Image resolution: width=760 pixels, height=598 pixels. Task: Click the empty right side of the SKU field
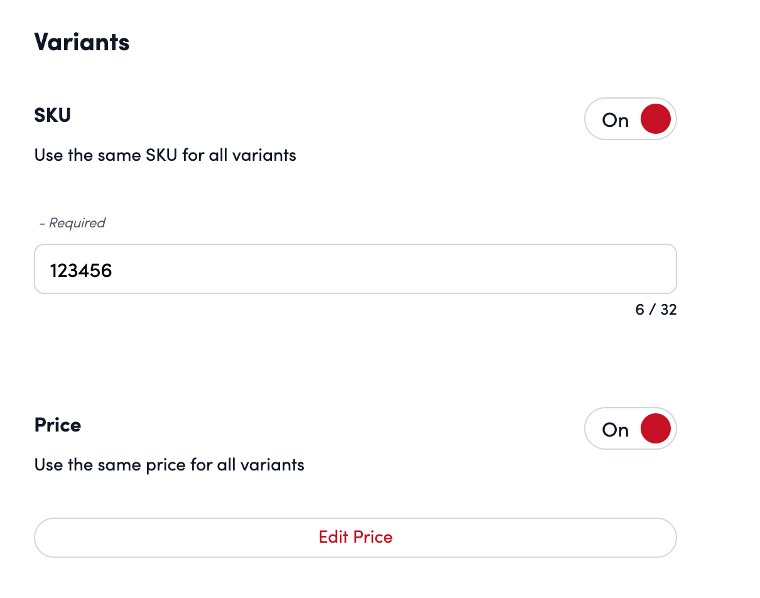pos(565,269)
